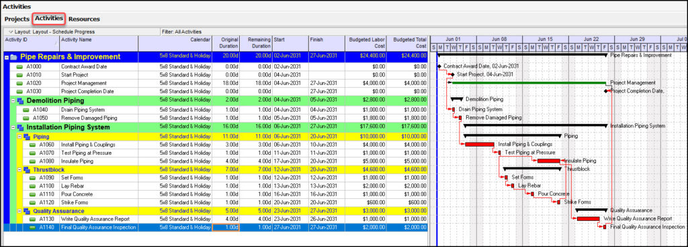Viewport: 688px width, 247px height.
Task: Click the activity icon for A1080
Action: (32, 161)
